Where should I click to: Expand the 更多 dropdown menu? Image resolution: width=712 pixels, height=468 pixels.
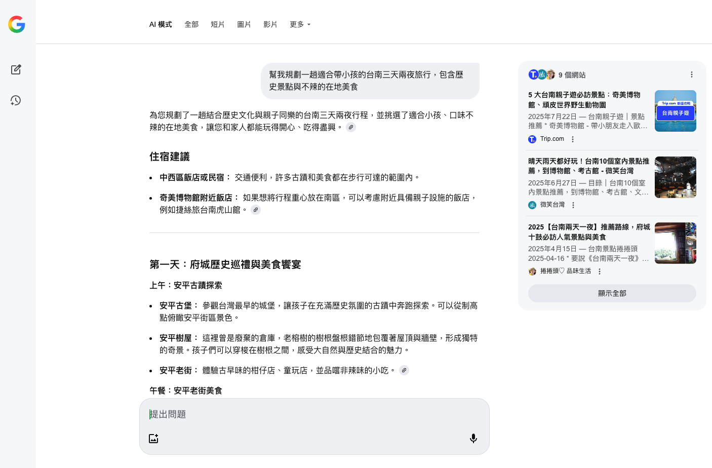click(x=300, y=24)
